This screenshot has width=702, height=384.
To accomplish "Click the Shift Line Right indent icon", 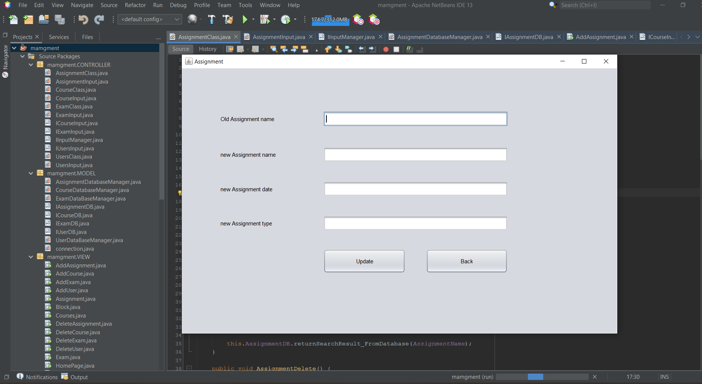I will [373, 49].
